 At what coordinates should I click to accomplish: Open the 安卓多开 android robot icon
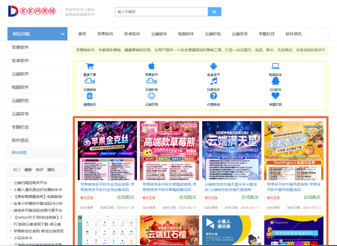tap(213, 66)
